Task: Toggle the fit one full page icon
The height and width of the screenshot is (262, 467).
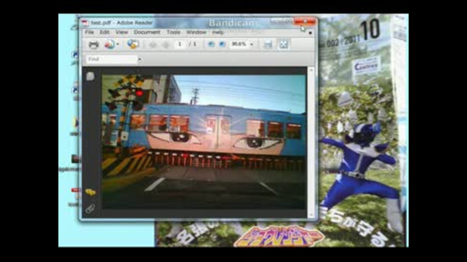Action: (x=283, y=44)
